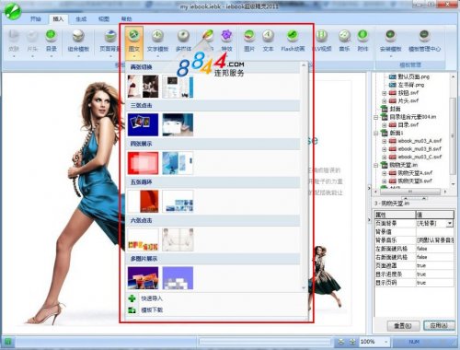Select the 图片 insert picture icon
Viewport: 460px width, 350px height.
tap(249, 41)
